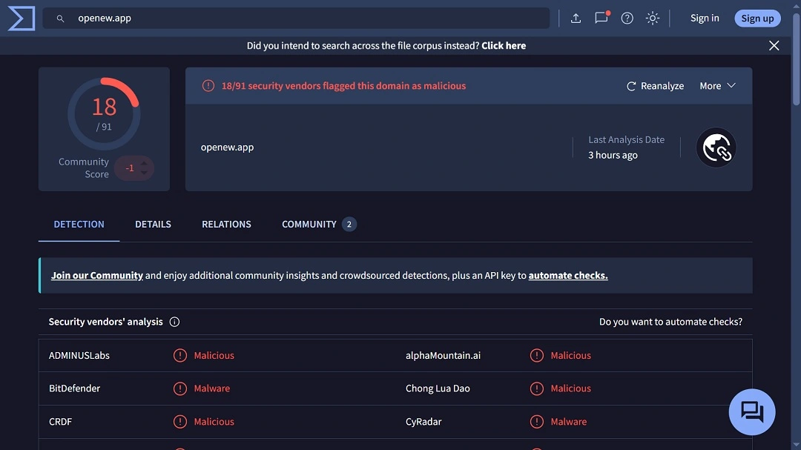Vote community score down arrow

click(144, 173)
